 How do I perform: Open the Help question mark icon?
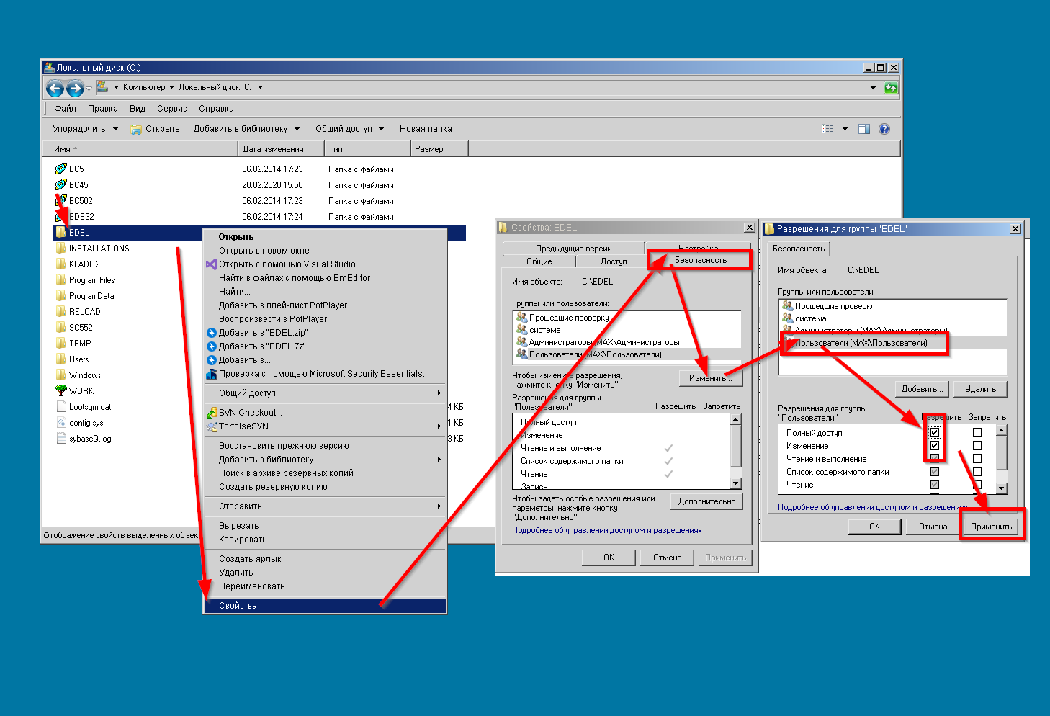click(884, 129)
